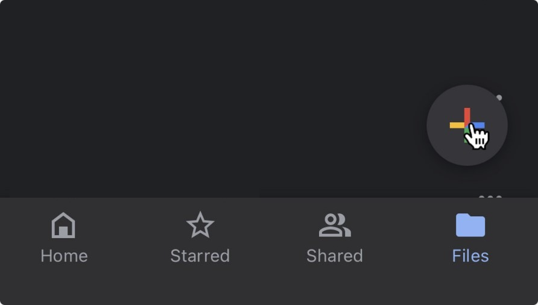
Task: Go to the Starred tab label
Action: pyautogui.click(x=200, y=256)
